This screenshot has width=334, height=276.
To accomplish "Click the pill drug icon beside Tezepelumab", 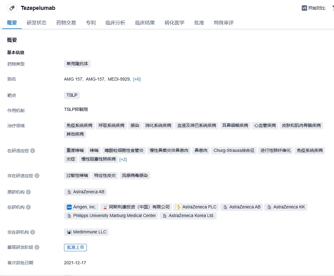I will 12,8.
